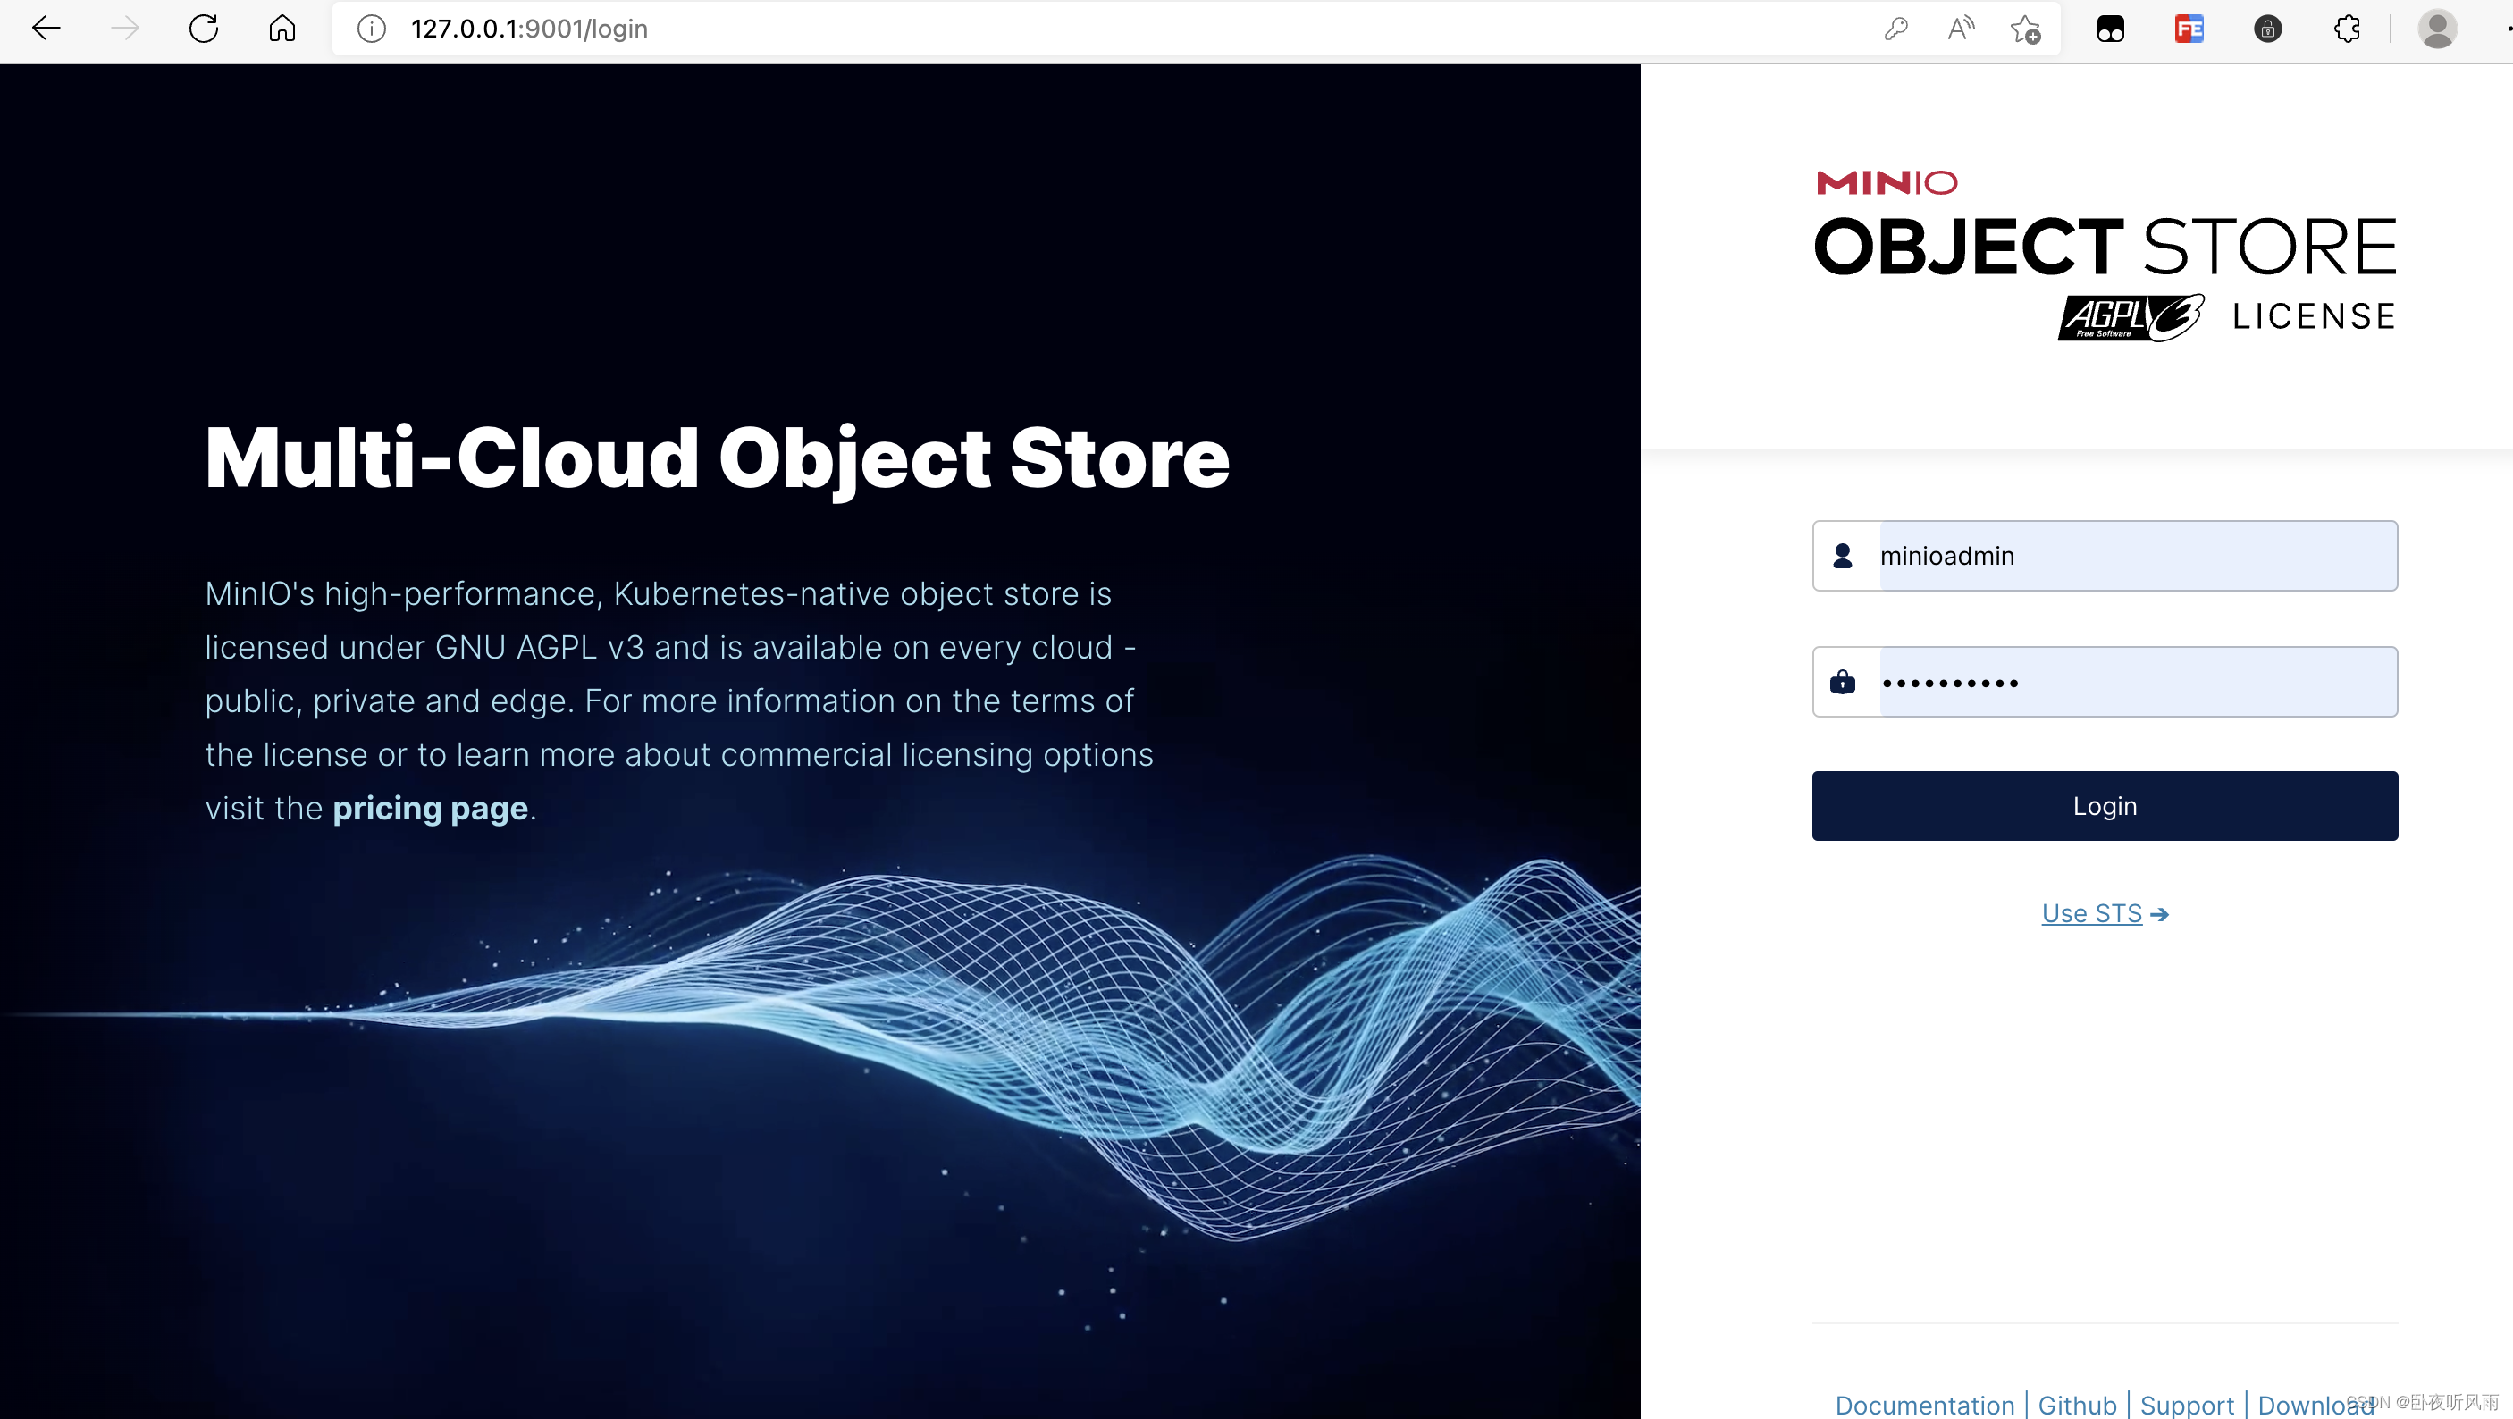Open saved passwords key icon
The height and width of the screenshot is (1419, 2513).
tap(1895, 29)
